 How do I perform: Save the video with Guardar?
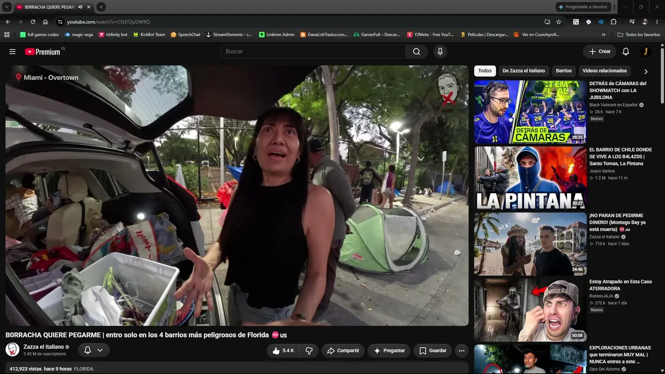433,351
